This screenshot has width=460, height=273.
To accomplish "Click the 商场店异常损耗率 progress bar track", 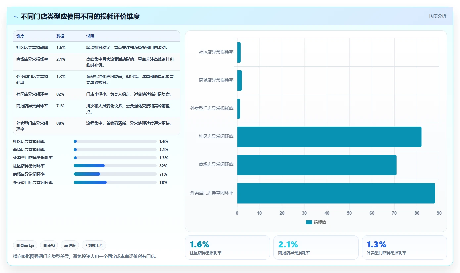I will click(115, 150).
